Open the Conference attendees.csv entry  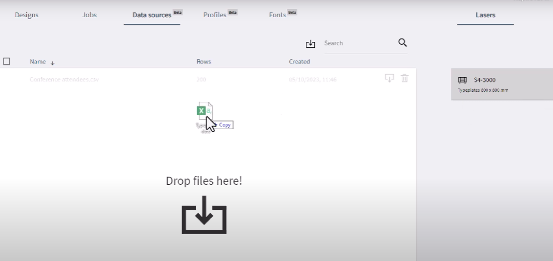point(64,80)
